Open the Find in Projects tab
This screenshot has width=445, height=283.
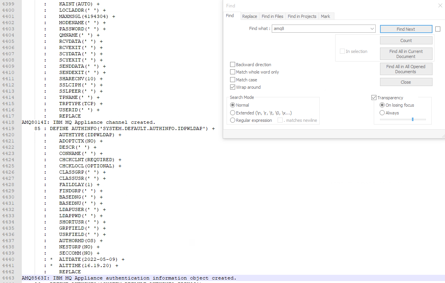coord(302,16)
